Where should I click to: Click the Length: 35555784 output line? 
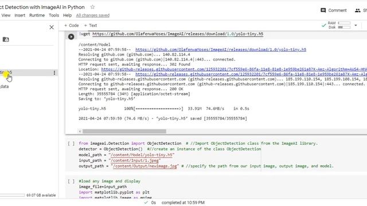(134, 94)
